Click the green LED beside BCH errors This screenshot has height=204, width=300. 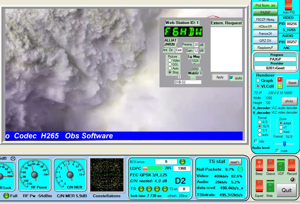point(183,162)
